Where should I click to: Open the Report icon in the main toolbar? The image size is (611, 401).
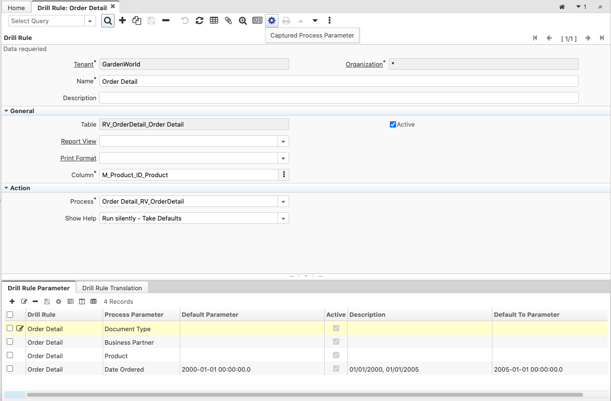tap(257, 21)
